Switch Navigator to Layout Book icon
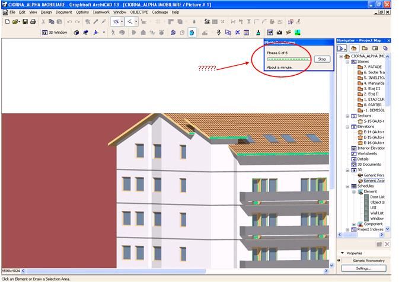 coord(375,48)
